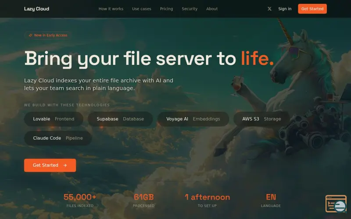Viewport: 351px width, 219px height.
Task: Click the arrow icon in Get Started button
Action: pyautogui.click(x=65, y=166)
